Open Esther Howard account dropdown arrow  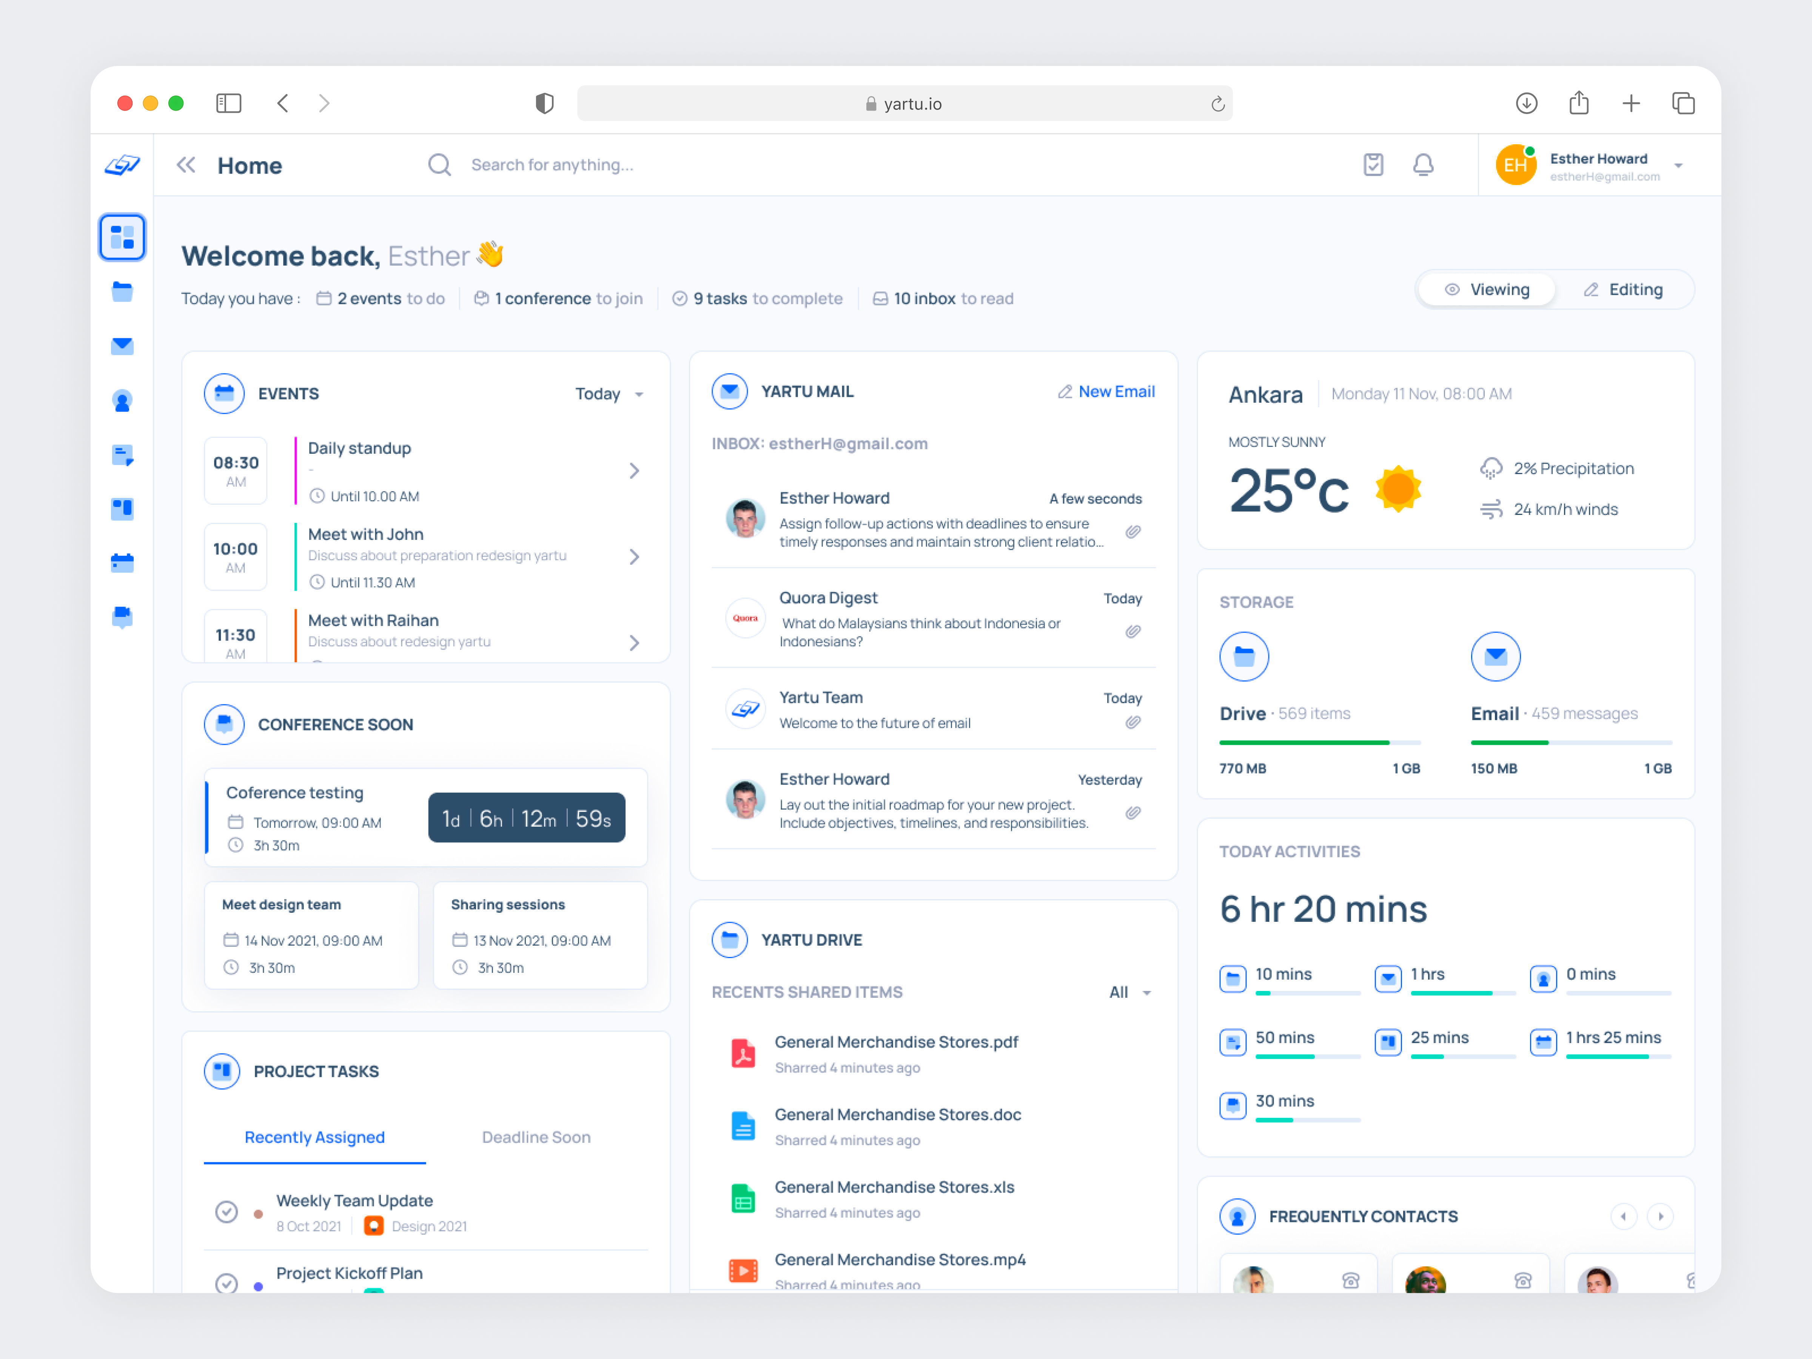tap(1678, 165)
